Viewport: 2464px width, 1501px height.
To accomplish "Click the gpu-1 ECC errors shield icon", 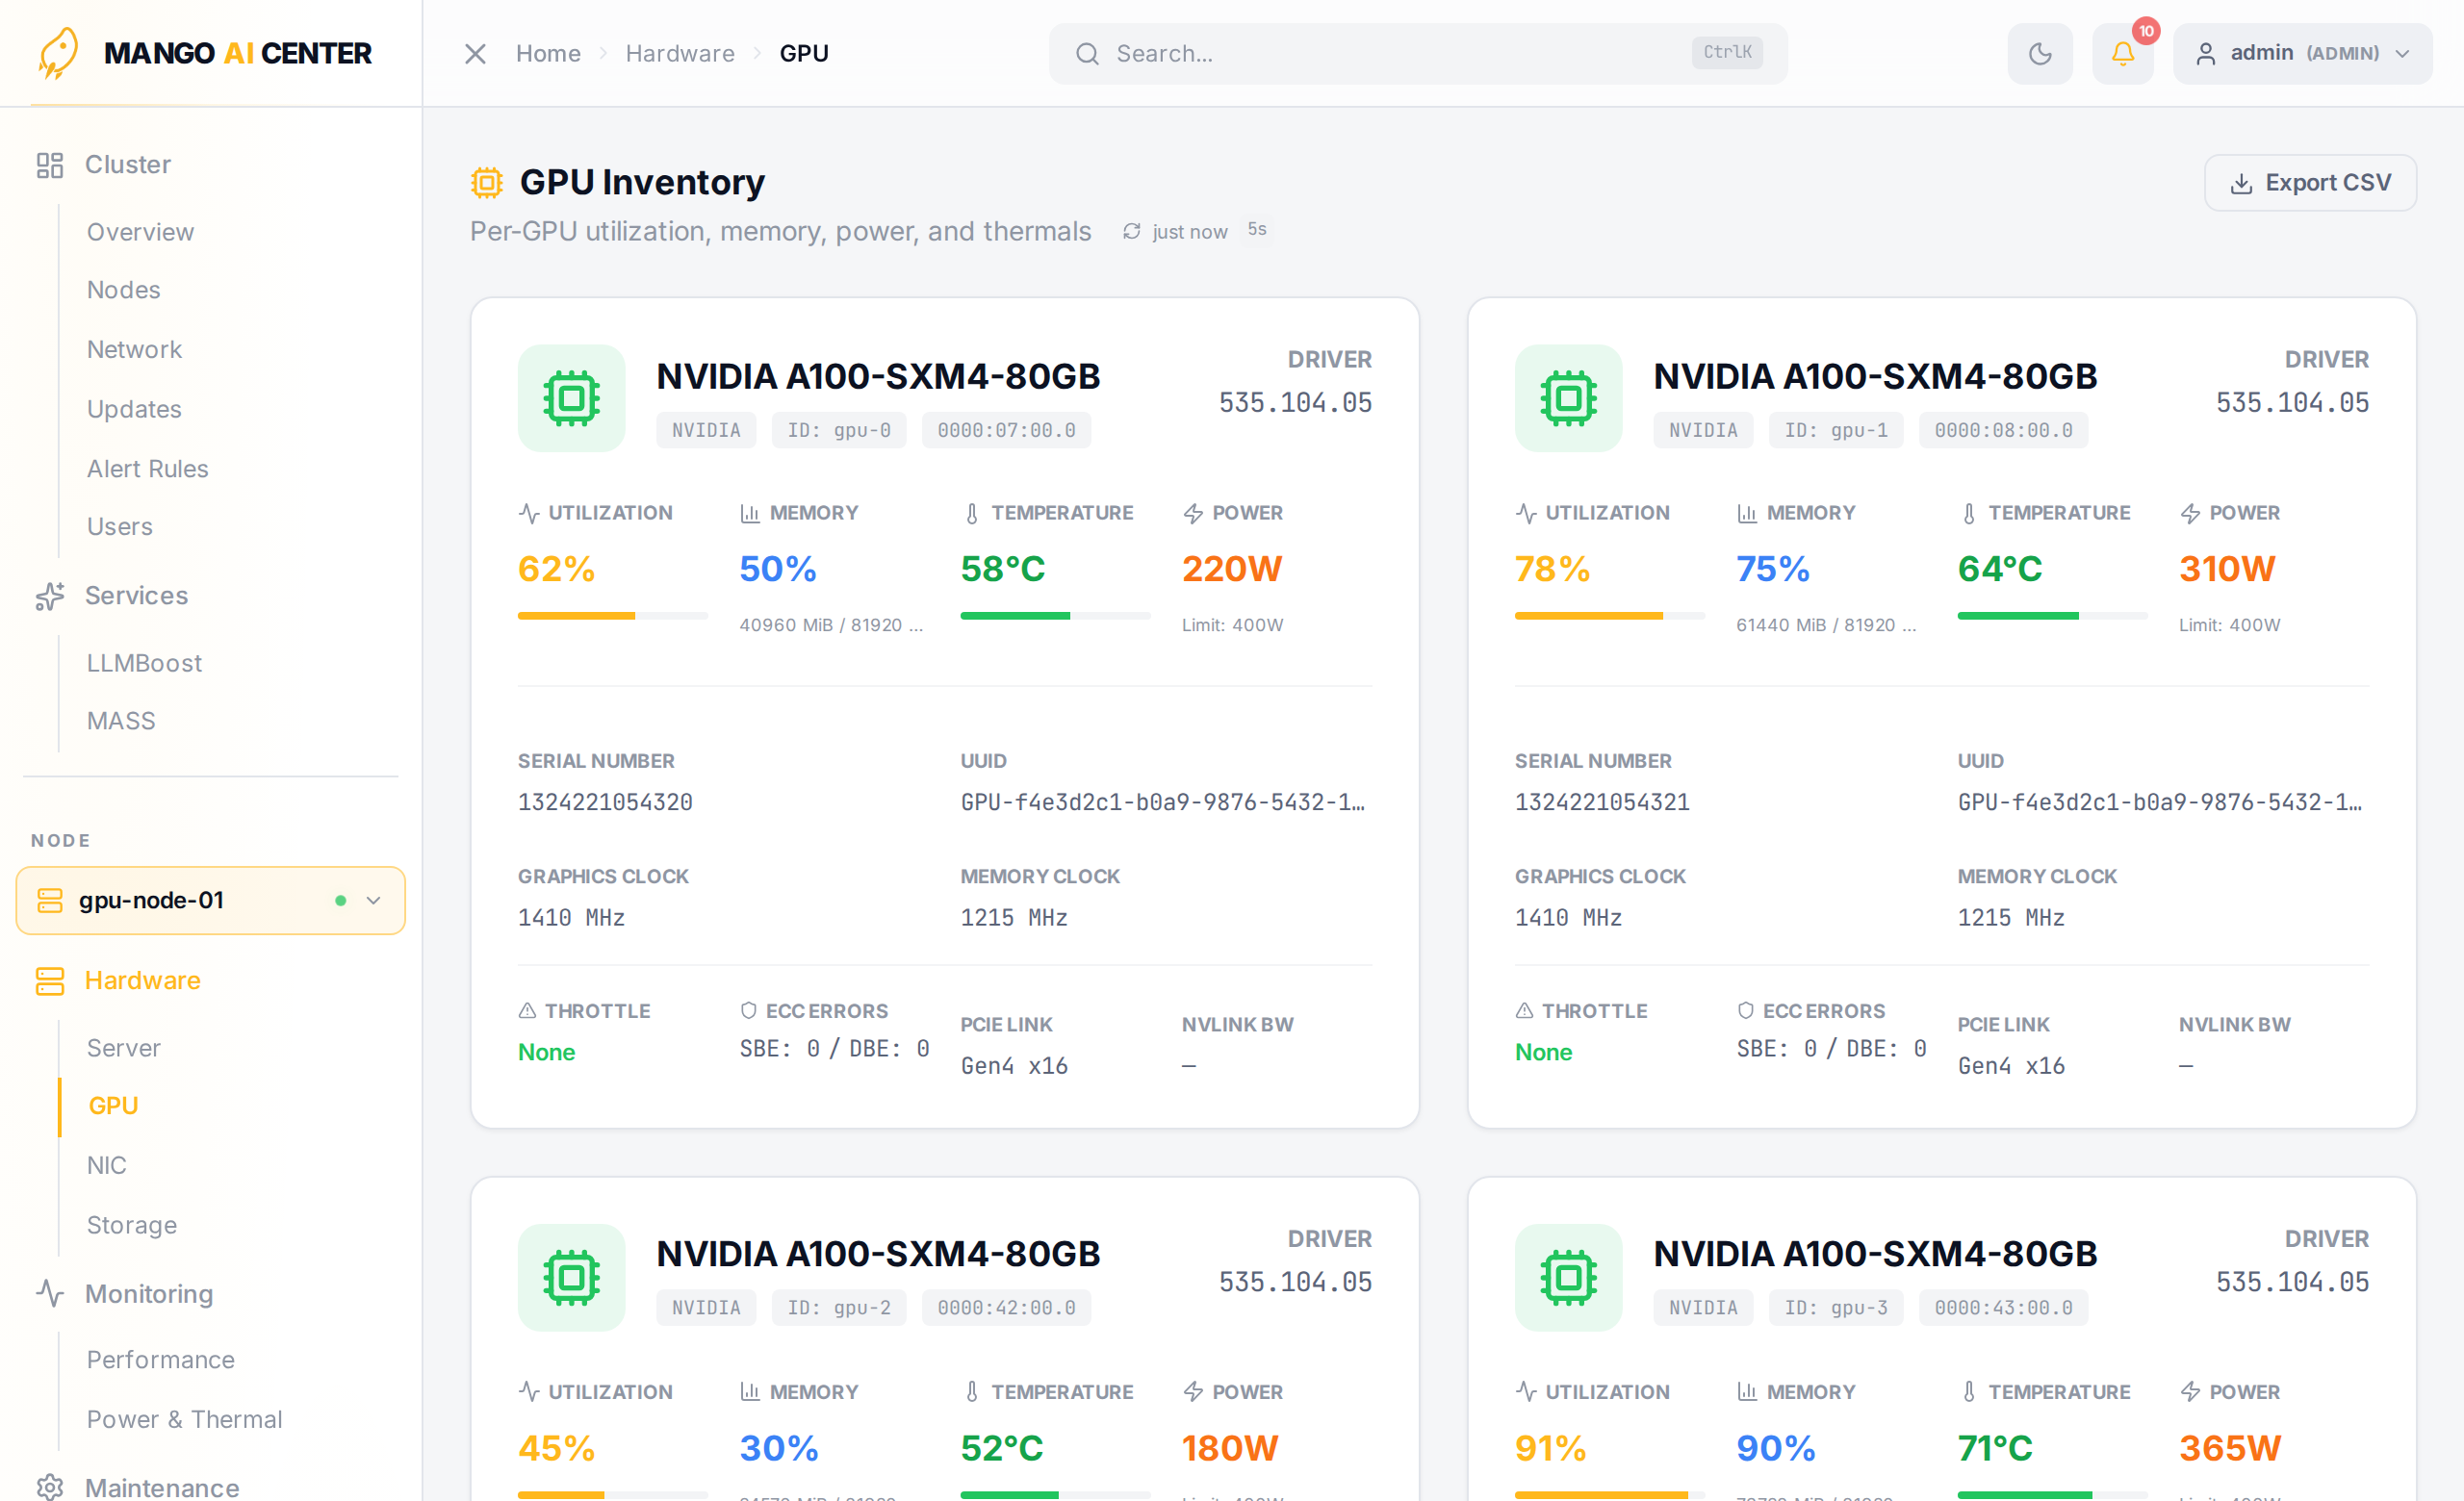I will coord(1745,1011).
